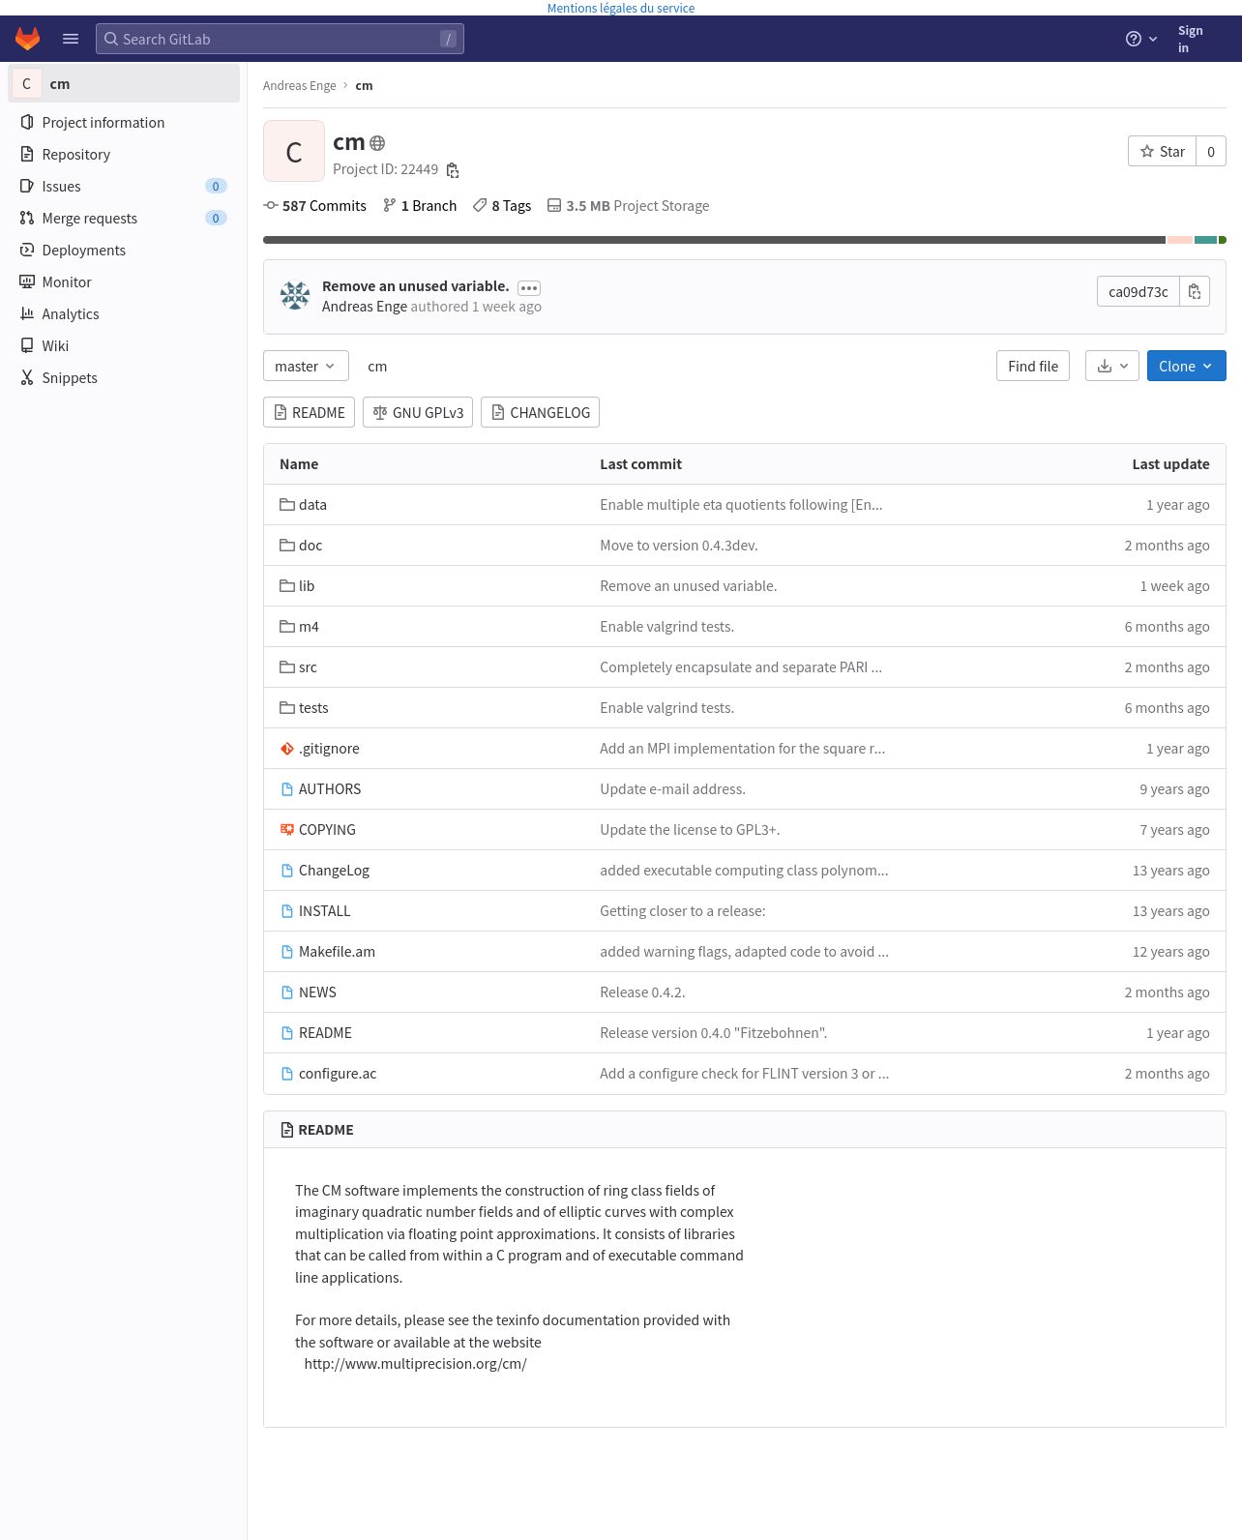Open Wiki in sidebar

click(124, 346)
